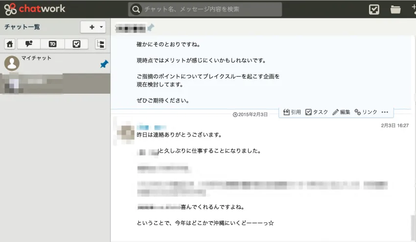Unpin マイチャット using blue pin
Viewport: 416px width, 242px height.
(x=104, y=64)
